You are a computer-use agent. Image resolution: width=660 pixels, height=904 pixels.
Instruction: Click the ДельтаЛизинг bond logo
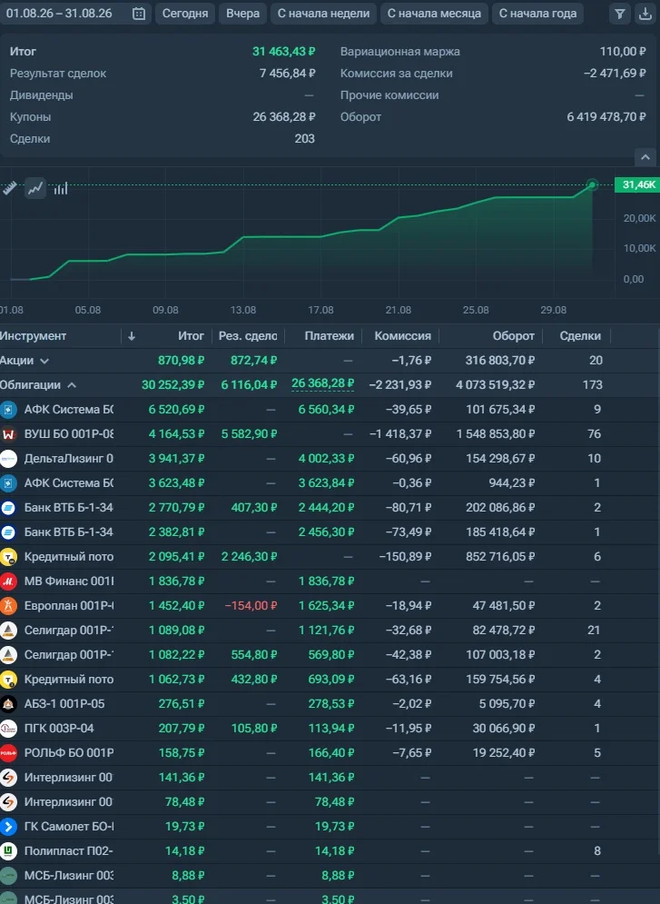pos(8,458)
